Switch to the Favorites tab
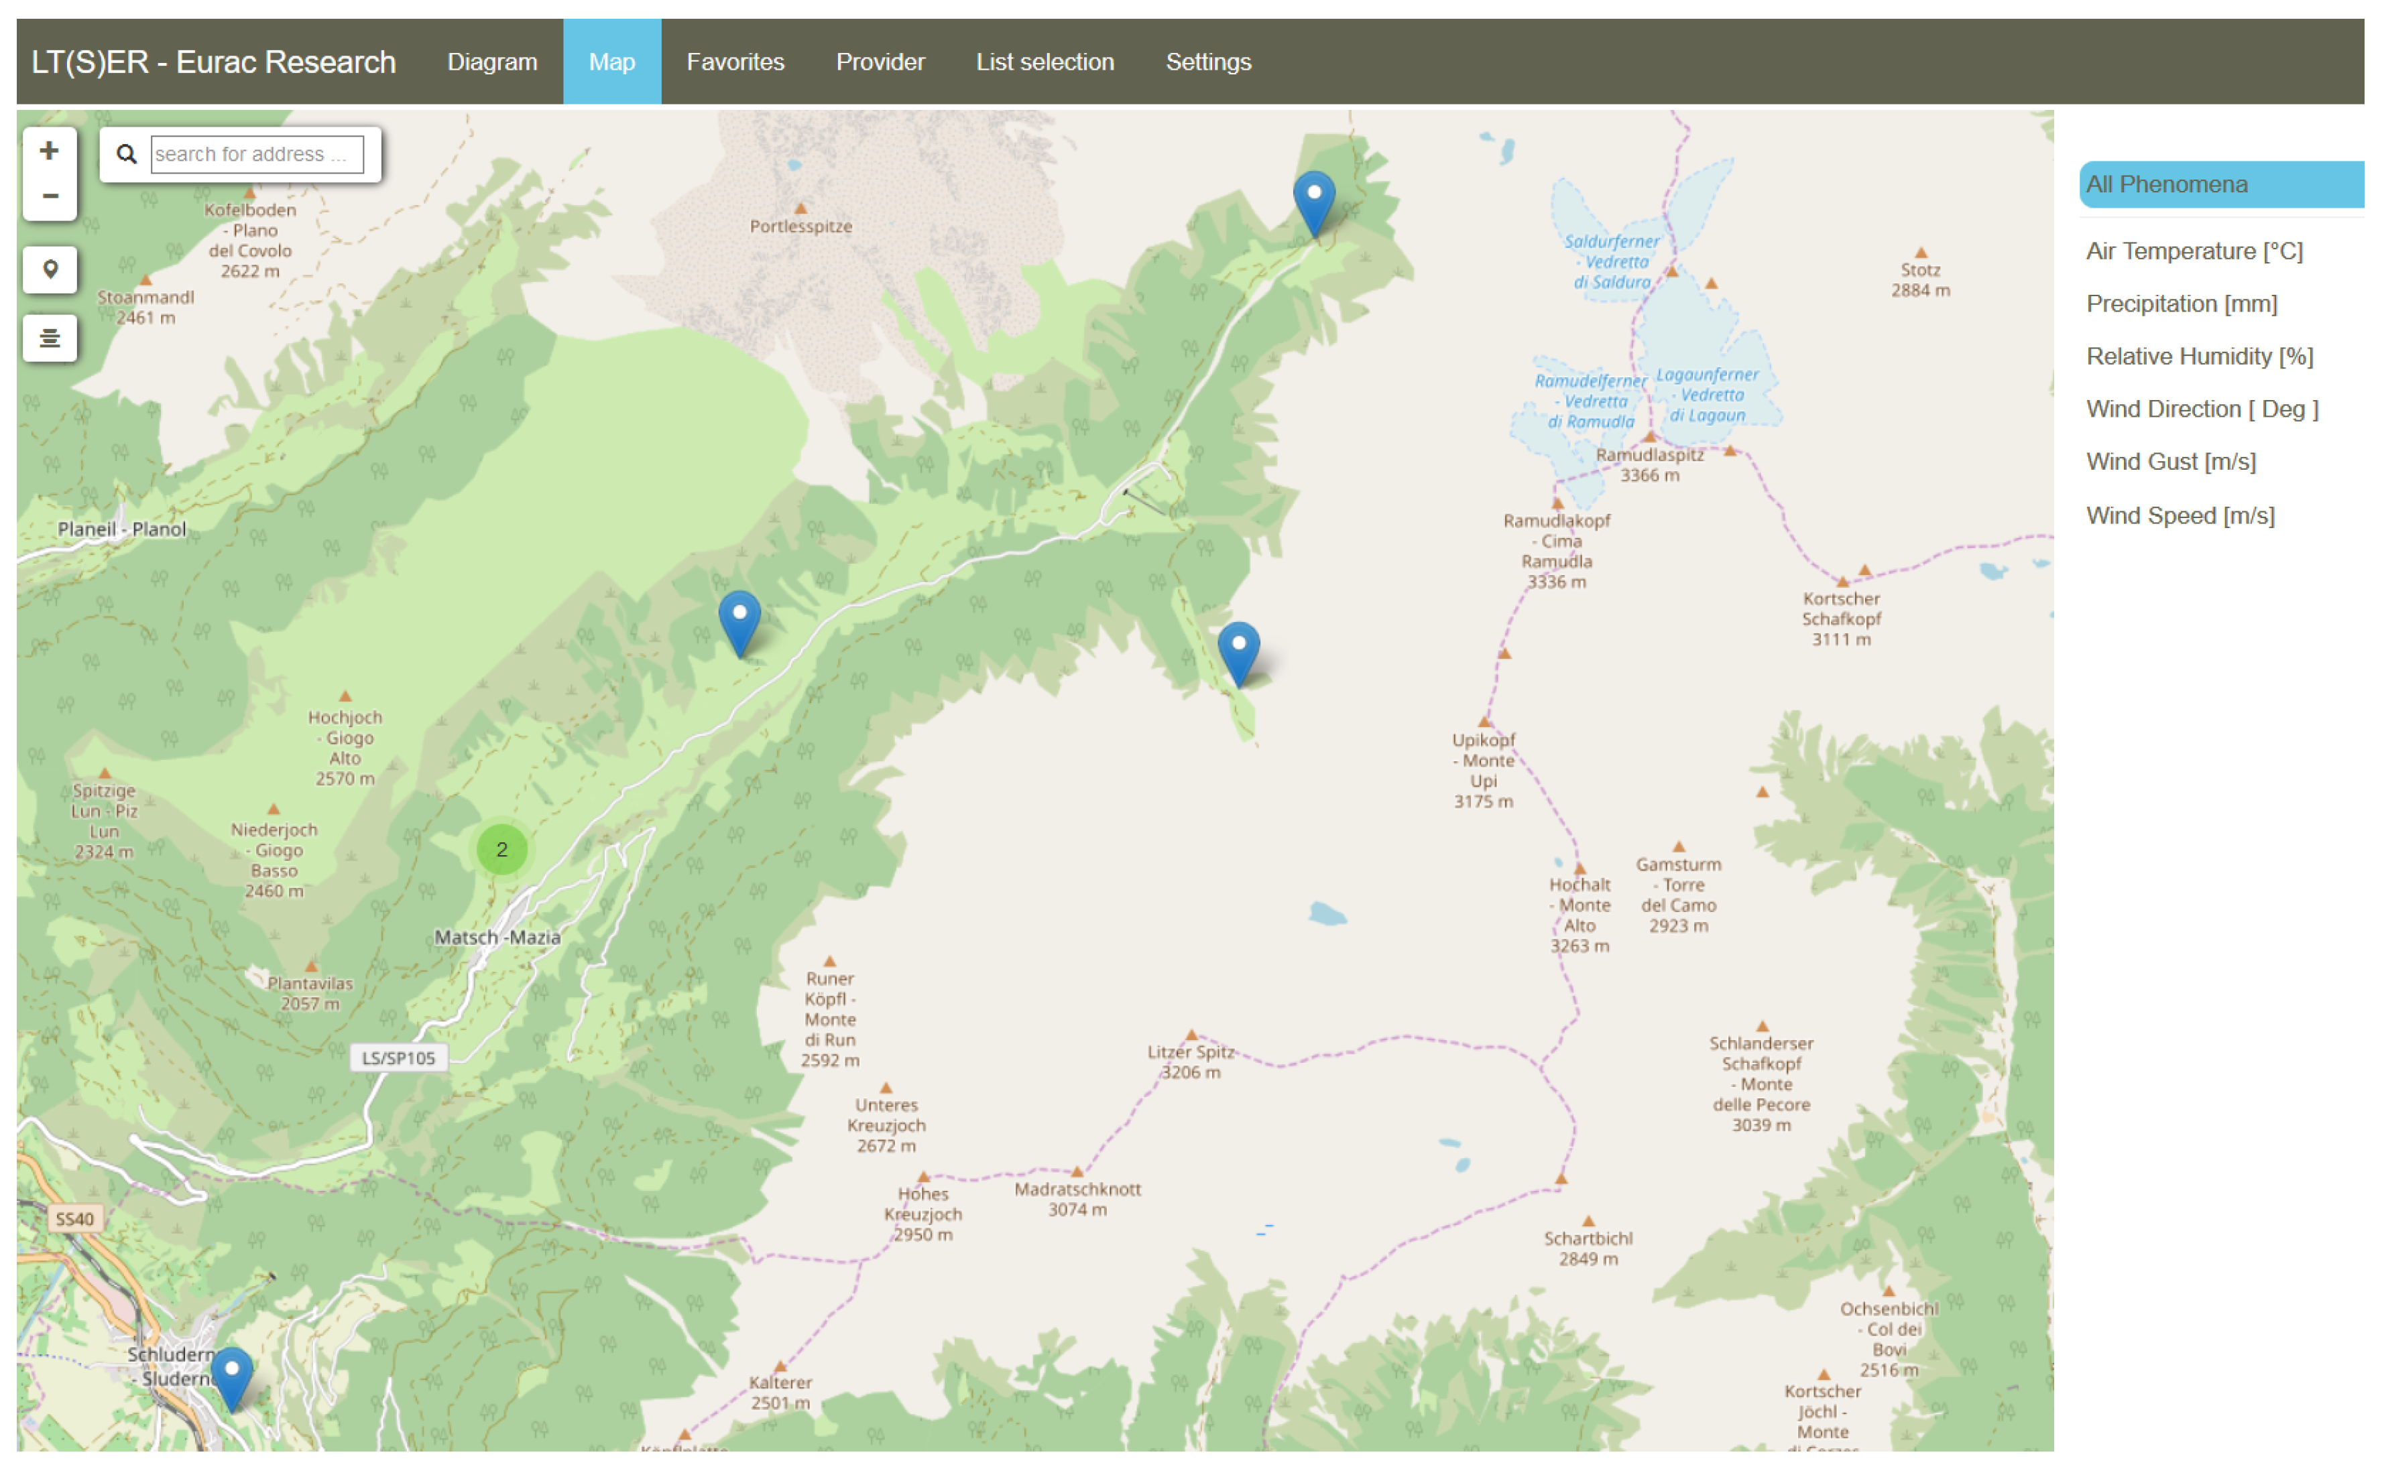Screen dimensions: 2382x1475 735,62
